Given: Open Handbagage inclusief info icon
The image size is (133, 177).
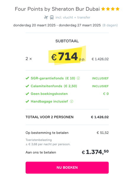Looking at the screenshot, I should tap(72, 101).
